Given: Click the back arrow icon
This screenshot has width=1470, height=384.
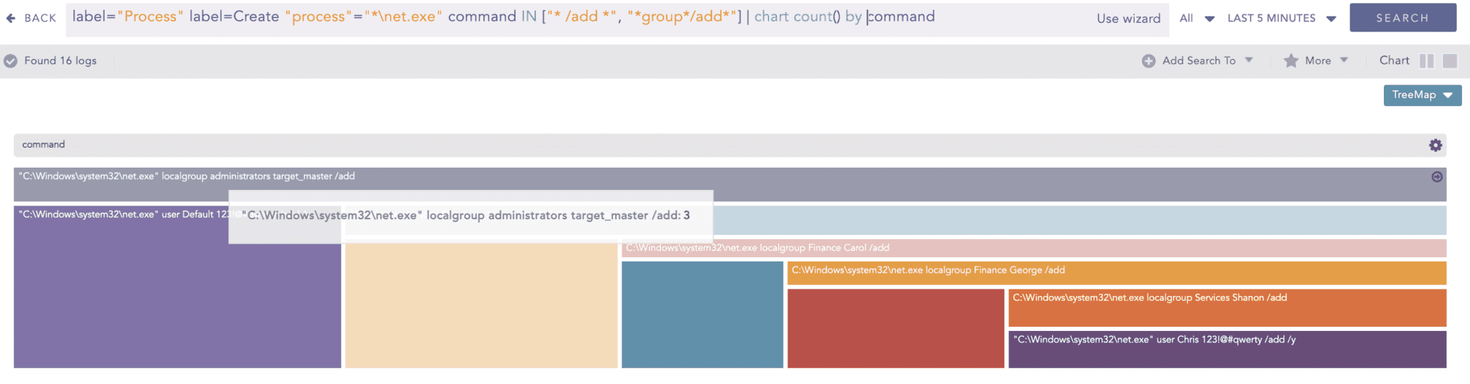Looking at the screenshot, I should [11, 18].
